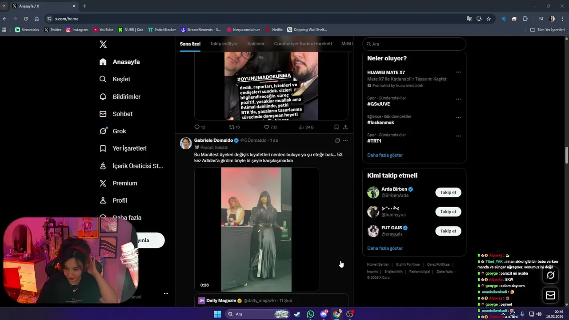Open Steam from taskbar
The image size is (569, 320).
click(x=297, y=314)
